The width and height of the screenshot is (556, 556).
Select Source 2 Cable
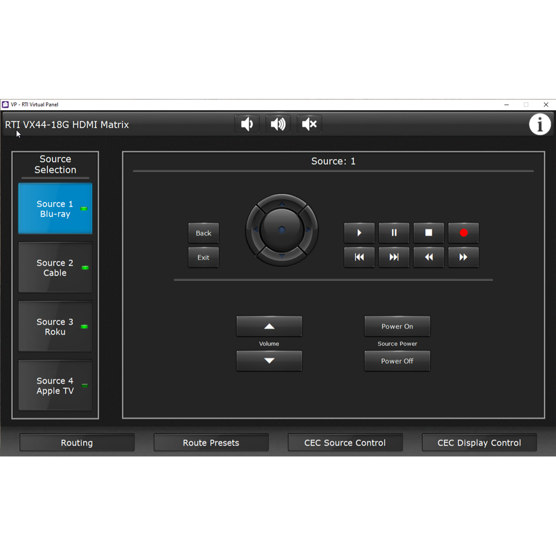[x=55, y=268]
